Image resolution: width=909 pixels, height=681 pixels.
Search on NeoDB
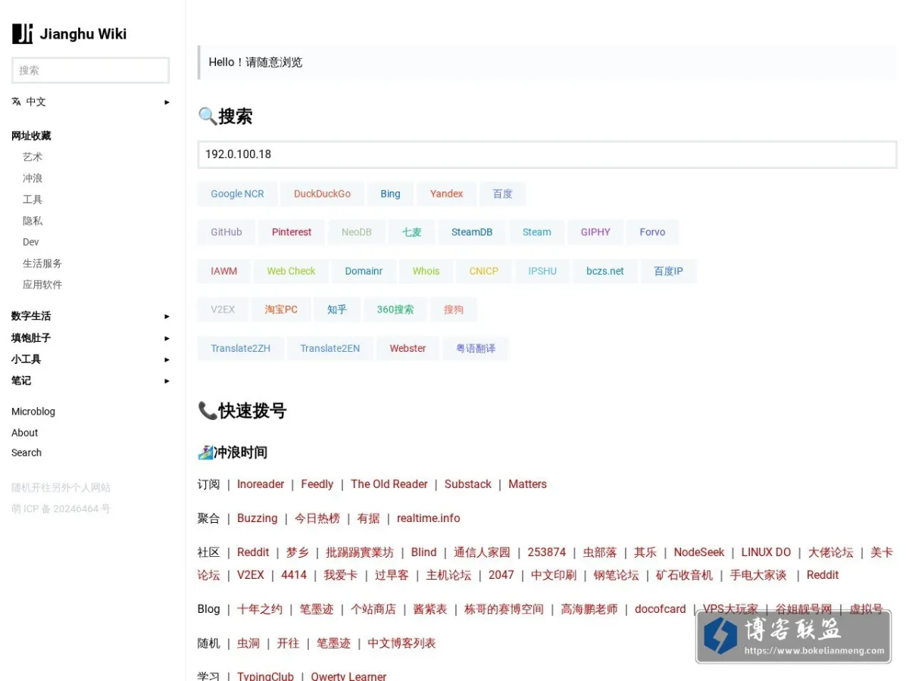356,232
